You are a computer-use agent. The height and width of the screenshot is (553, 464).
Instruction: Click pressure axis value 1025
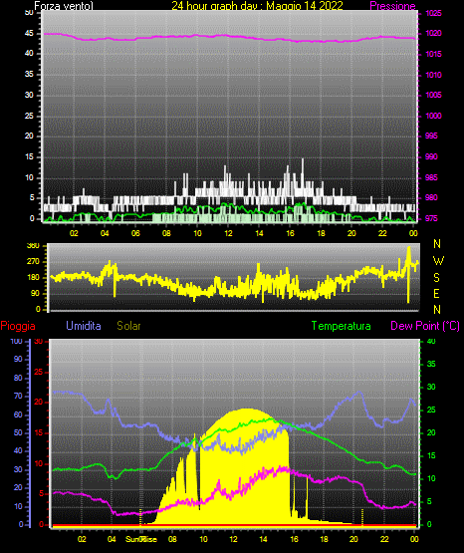point(433,13)
